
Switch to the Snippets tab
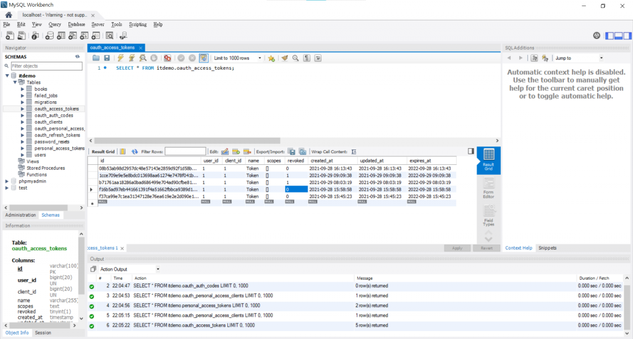[x=548, y=248]
